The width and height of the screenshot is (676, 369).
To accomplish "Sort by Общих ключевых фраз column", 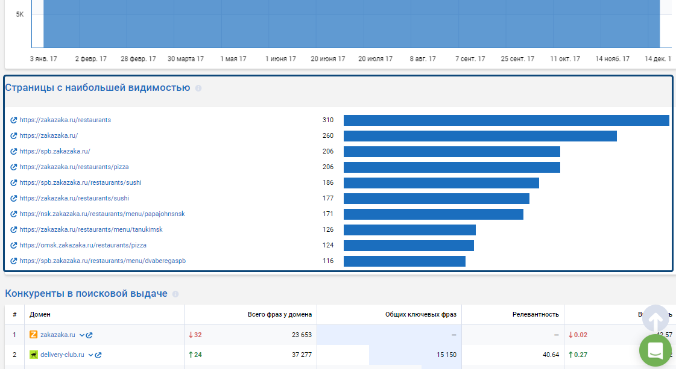I will click(x=421, y=314).
